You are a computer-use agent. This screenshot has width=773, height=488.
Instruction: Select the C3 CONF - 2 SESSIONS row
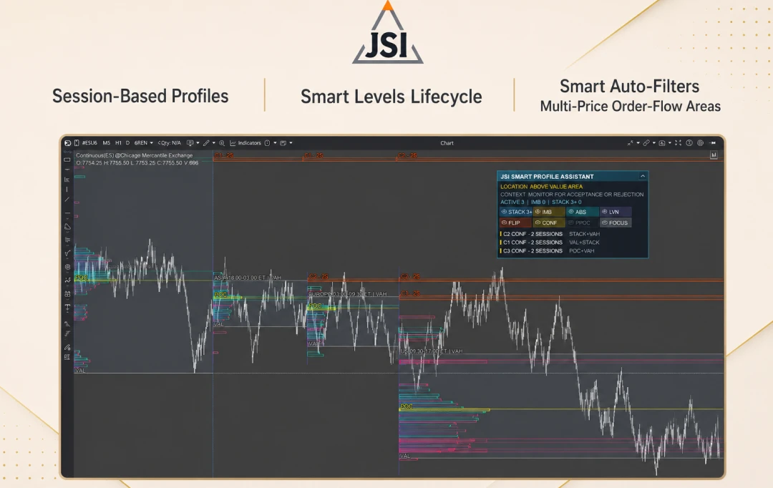[x=548, y=251]
